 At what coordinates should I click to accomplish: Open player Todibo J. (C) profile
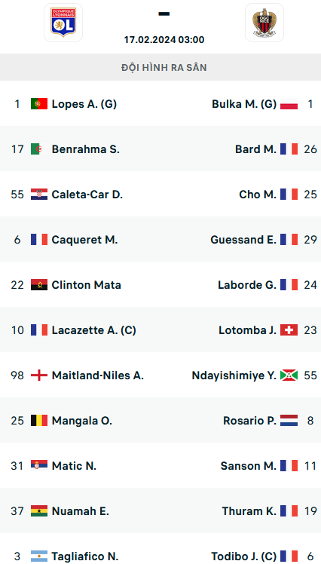[244, 556]
